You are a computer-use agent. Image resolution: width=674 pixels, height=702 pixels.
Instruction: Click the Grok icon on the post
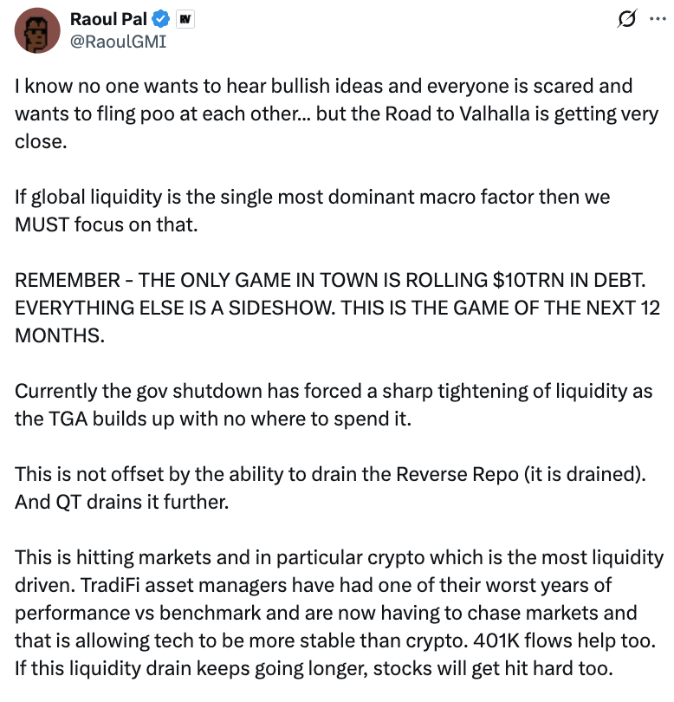click(625, 18)
